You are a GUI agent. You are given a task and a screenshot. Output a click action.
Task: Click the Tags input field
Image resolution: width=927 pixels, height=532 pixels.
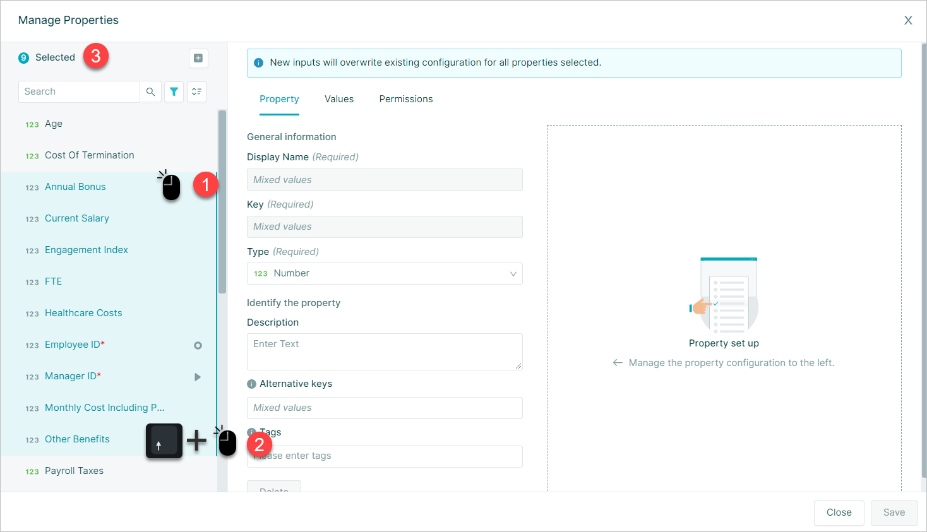coord(385,456)
